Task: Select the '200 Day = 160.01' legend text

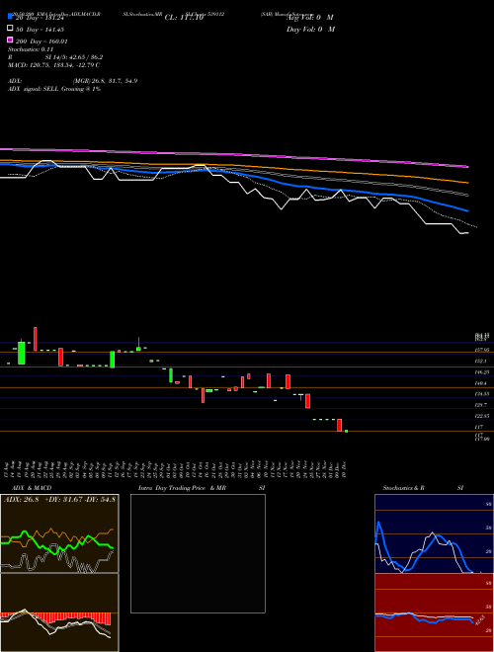Action: pyautogui.click(x=41, y=41)
